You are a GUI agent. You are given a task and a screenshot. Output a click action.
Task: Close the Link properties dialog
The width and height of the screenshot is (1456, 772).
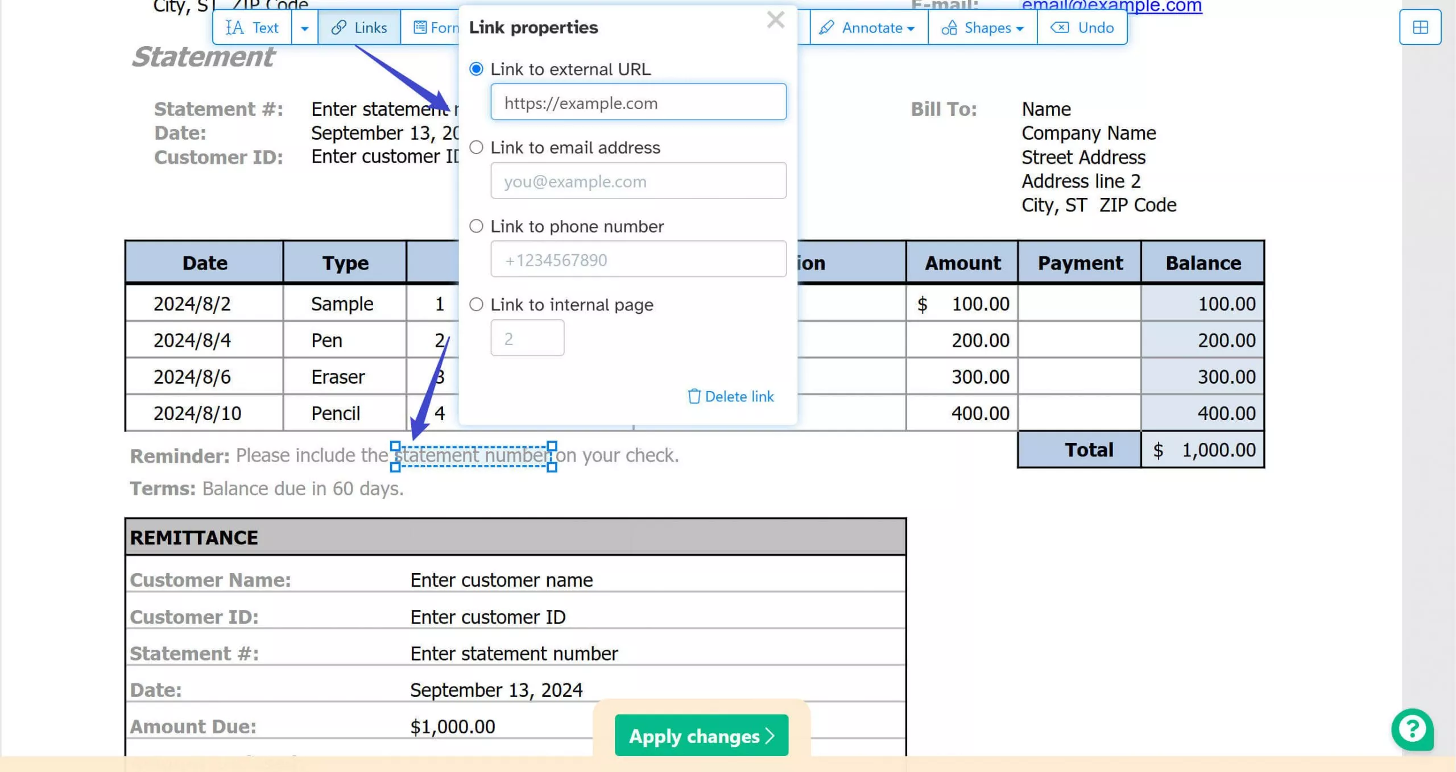point(776,20)
